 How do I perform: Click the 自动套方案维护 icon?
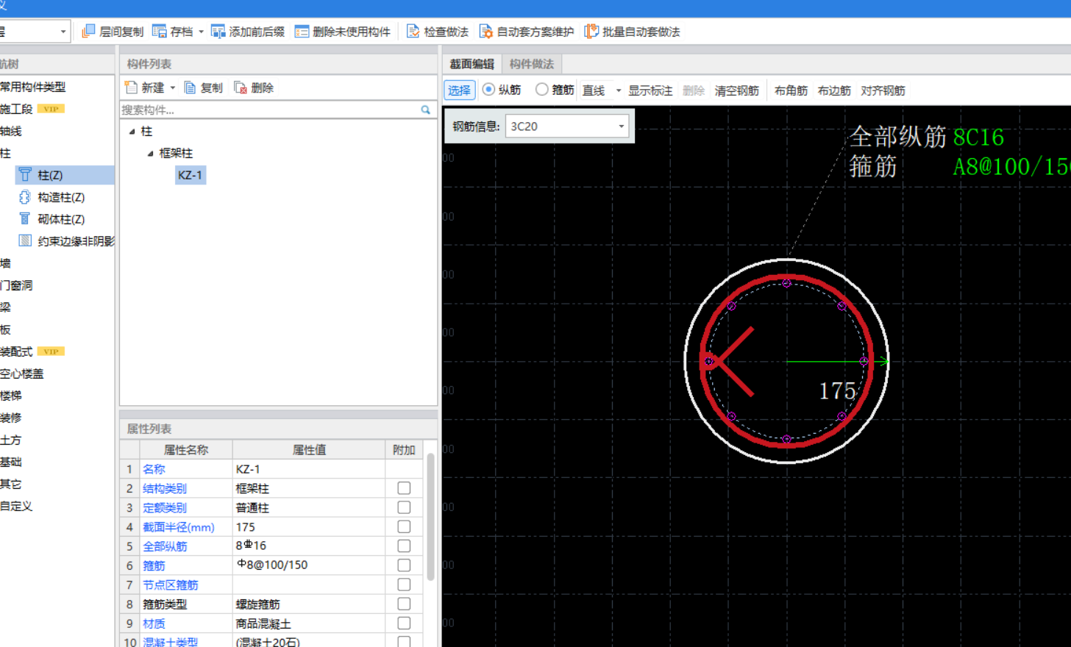pos(486,31)
